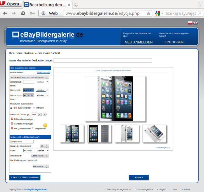Close the Bearbeitung den tab
This screenshot has width=204, height=192.
(x=69, y=5)
